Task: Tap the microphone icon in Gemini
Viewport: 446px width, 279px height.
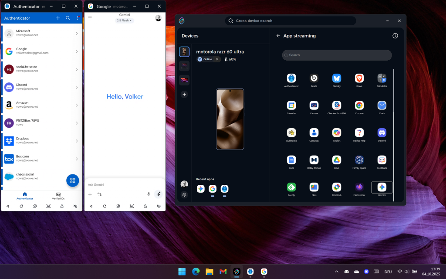Action: pyautogui.click(x=149, y=194)
